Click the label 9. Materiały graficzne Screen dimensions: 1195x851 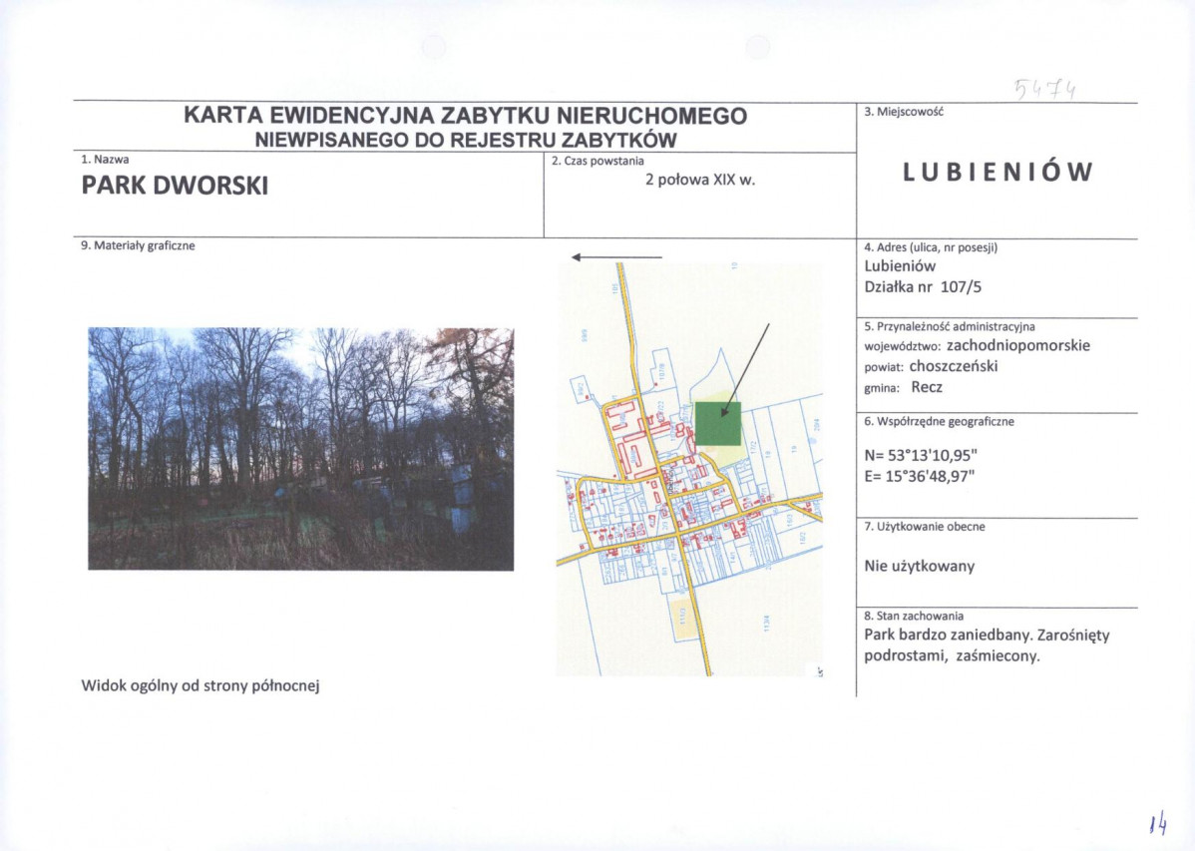[138, 246]
